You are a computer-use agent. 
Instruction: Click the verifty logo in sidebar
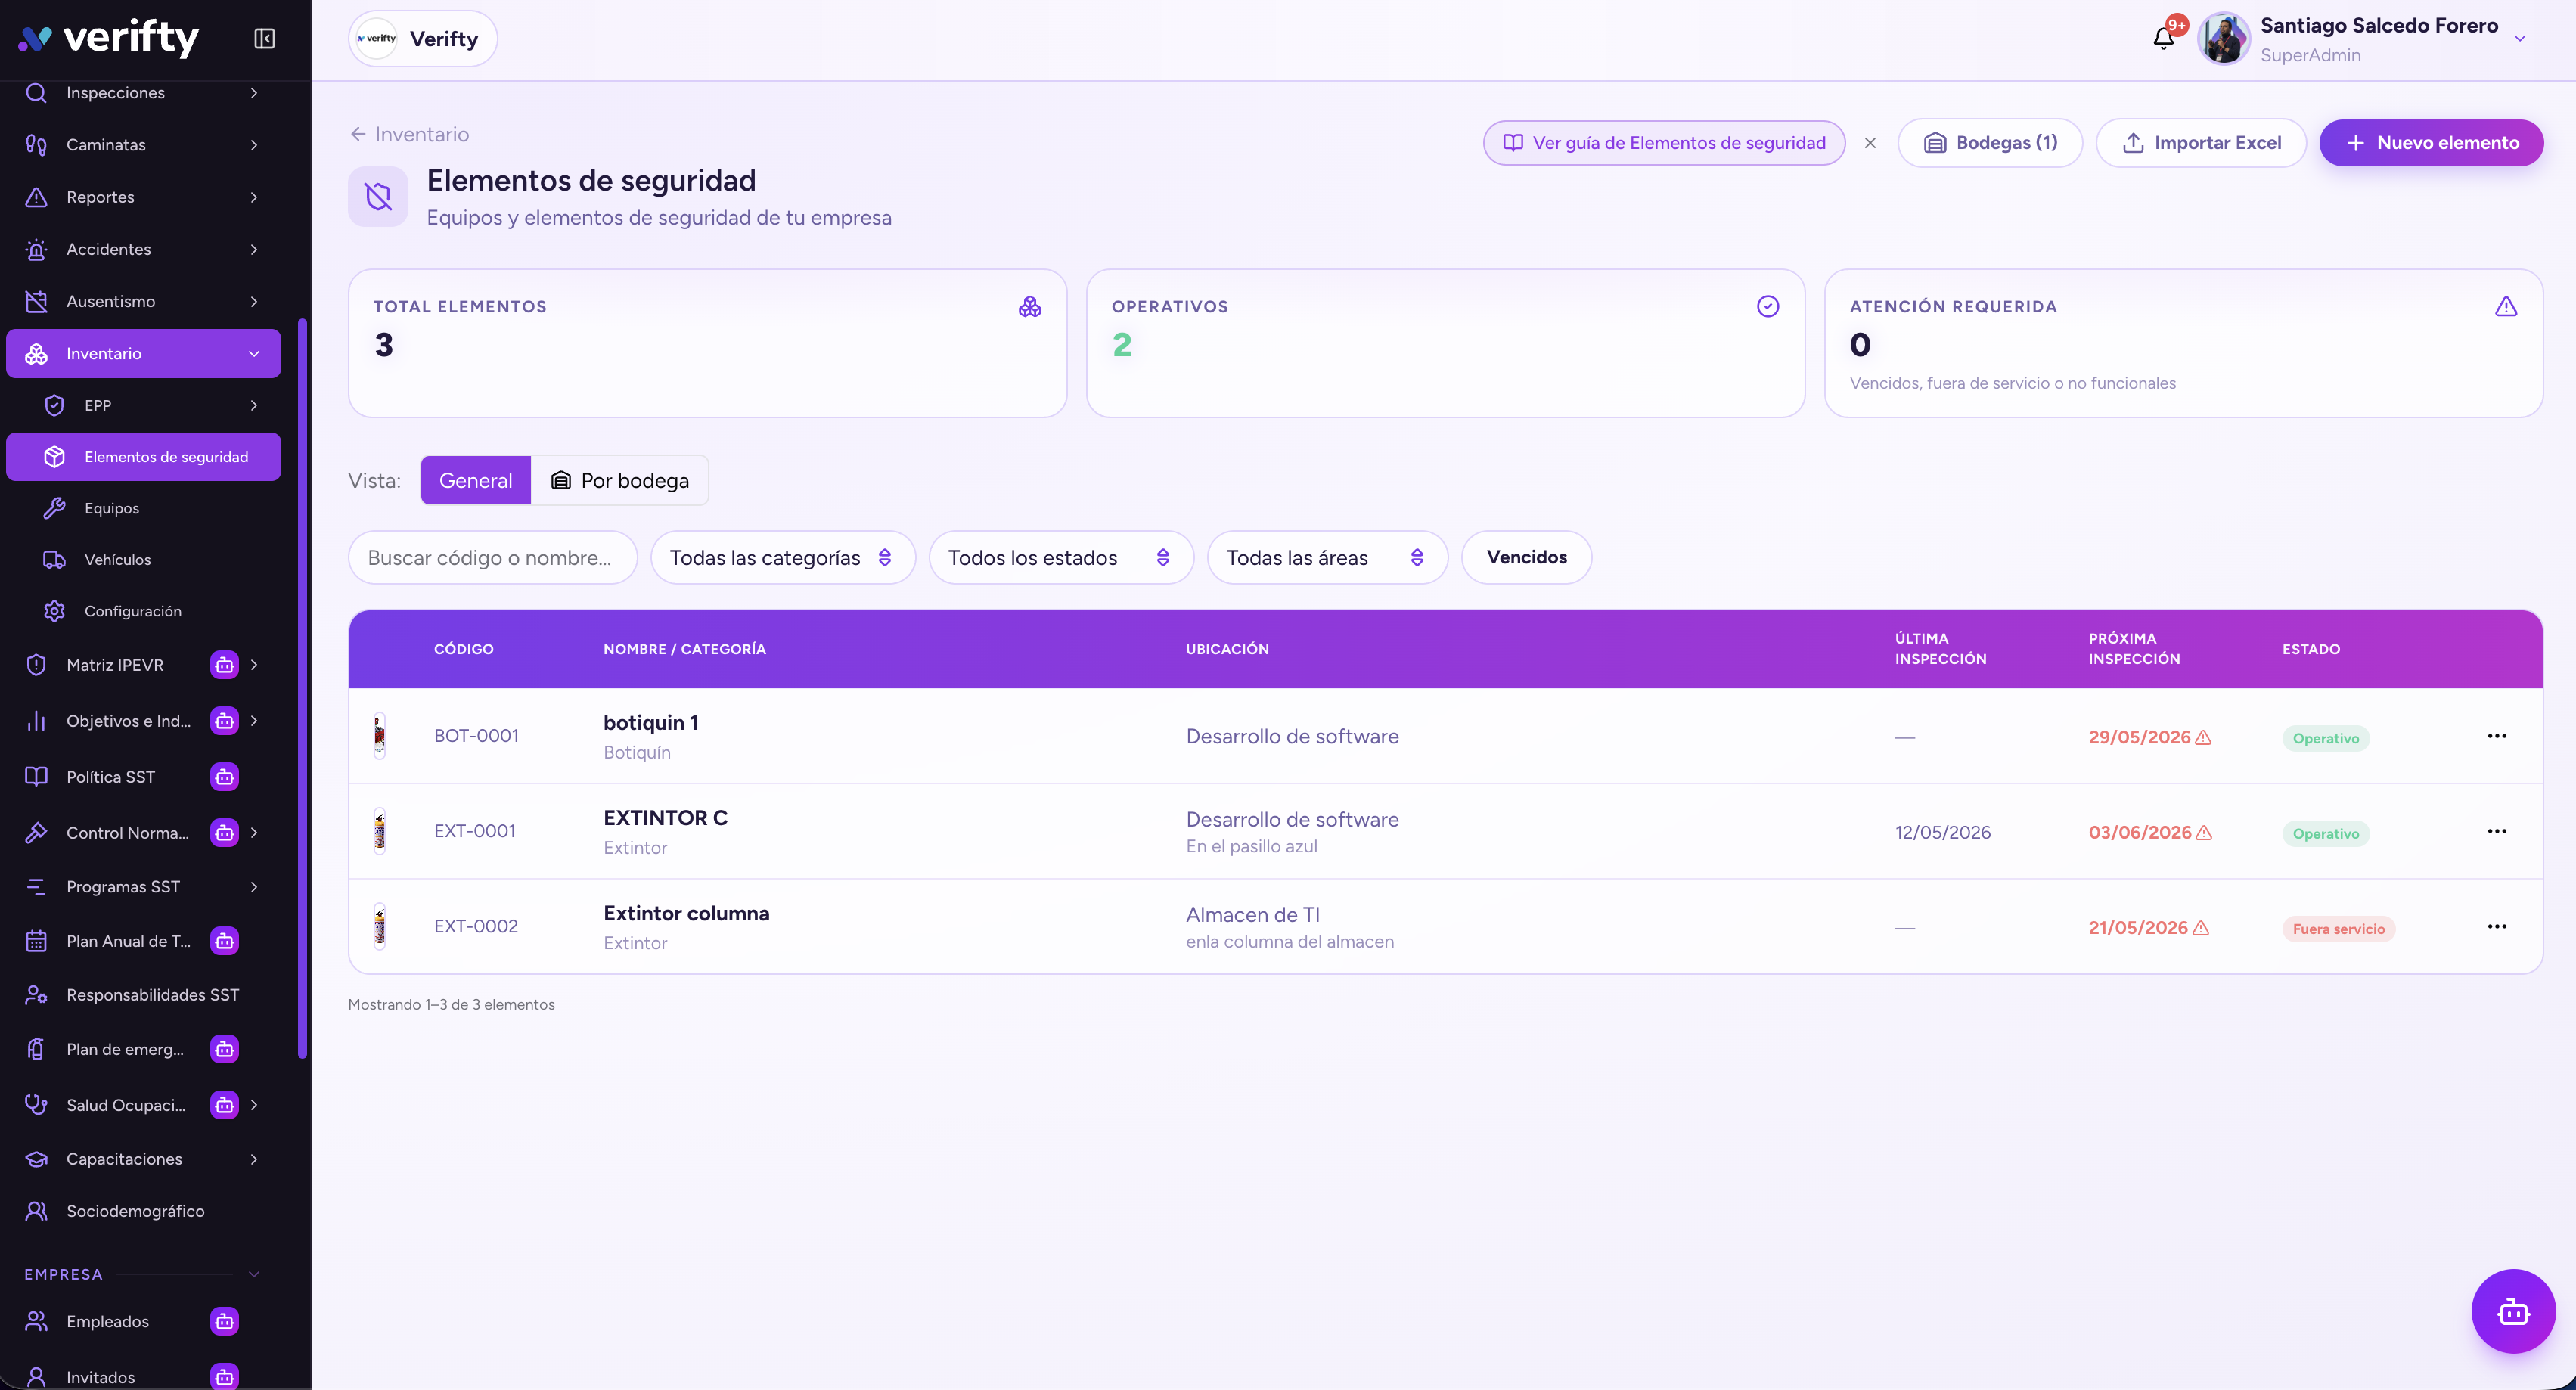[x=109, y=39]
